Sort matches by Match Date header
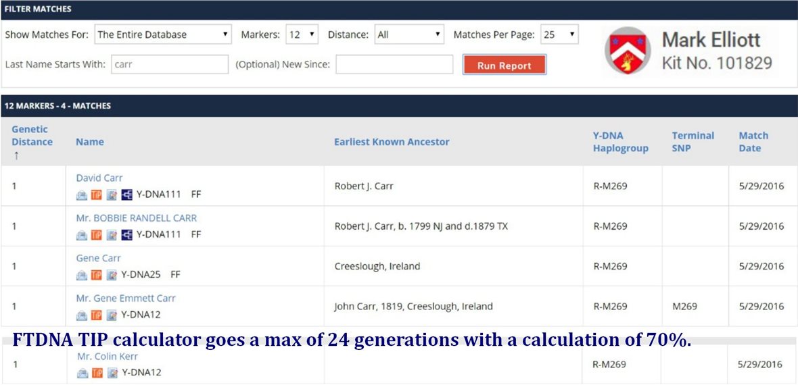Image resolution: width=798 pixels, height=385 pixels. pos(753,142)
